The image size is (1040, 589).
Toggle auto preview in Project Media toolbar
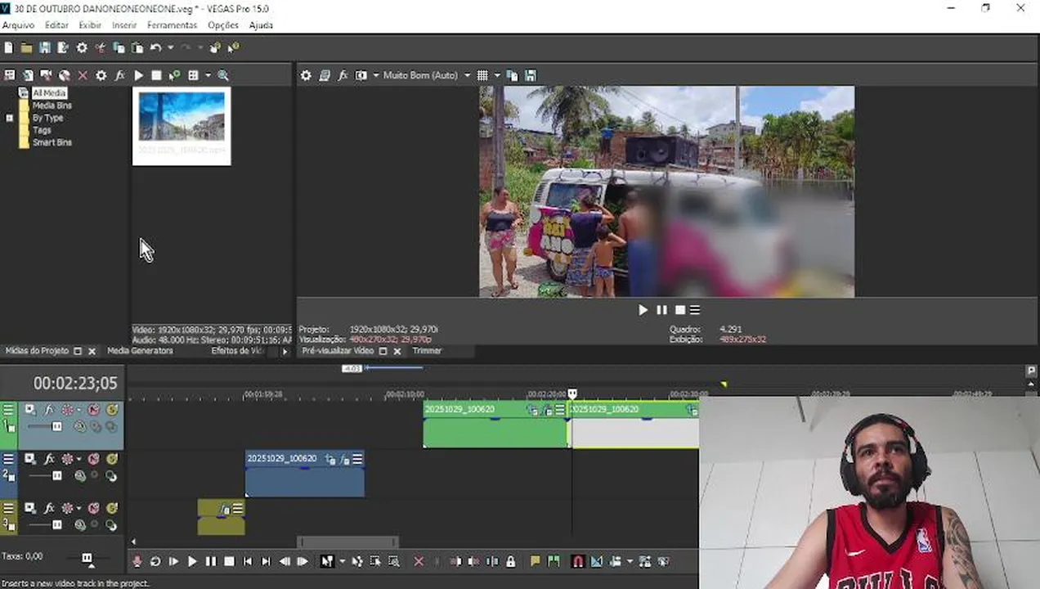click(174, 75)
